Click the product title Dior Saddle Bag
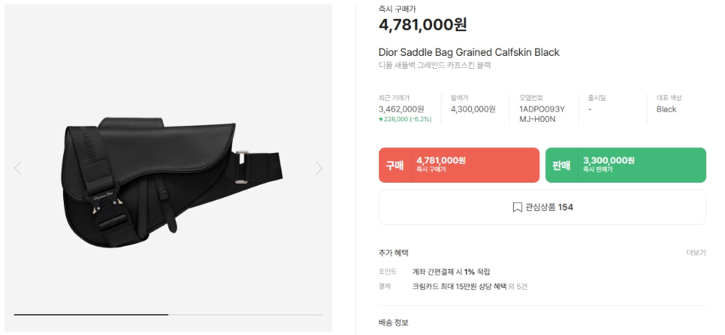 coord(469,52)
